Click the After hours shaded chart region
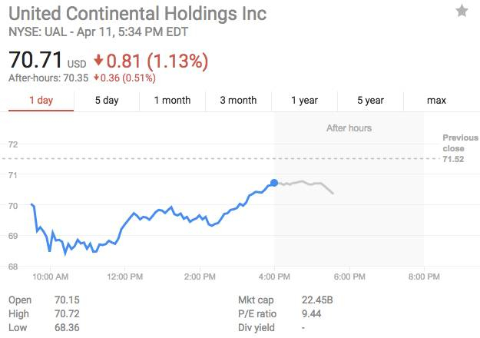 349,223
